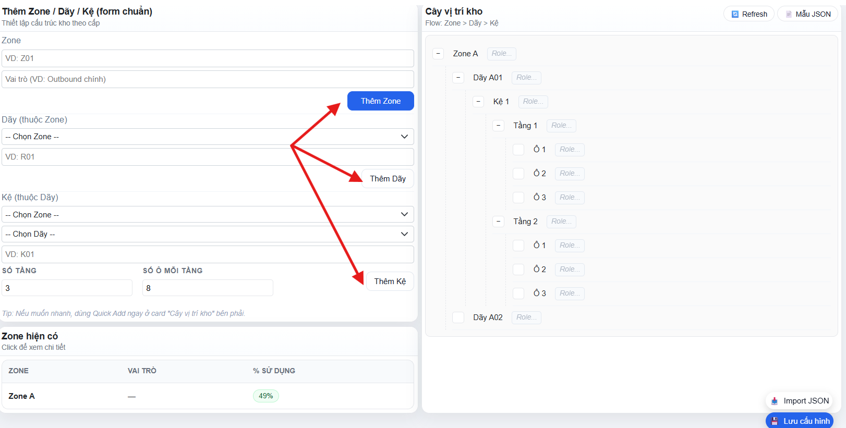This screenshot has width=846, height=428.
Task: Tick the box for Ô 1 under Tầng 2
Action: (518, 246)
